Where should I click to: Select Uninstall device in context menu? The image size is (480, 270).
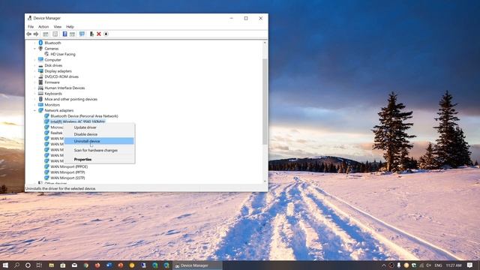pos(100,141)
